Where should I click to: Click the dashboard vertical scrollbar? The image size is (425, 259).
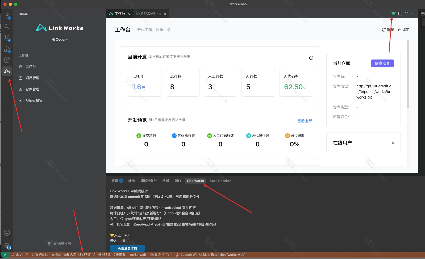pos(408,74)
